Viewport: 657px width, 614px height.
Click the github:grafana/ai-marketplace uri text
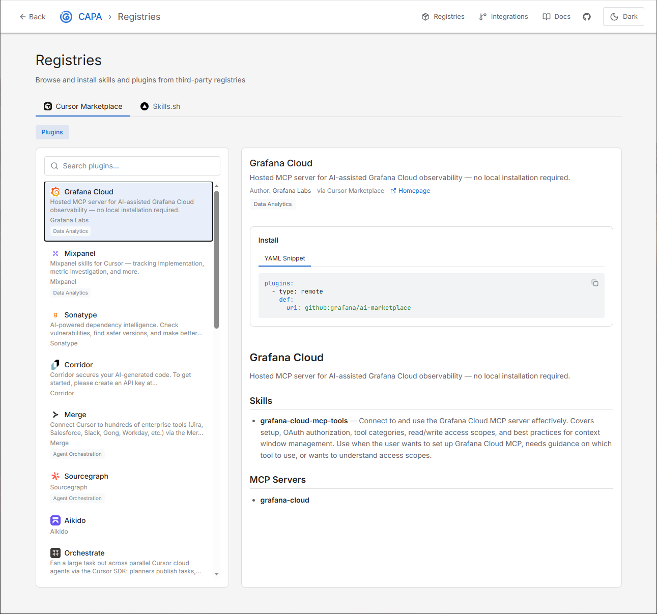[358, 308]
